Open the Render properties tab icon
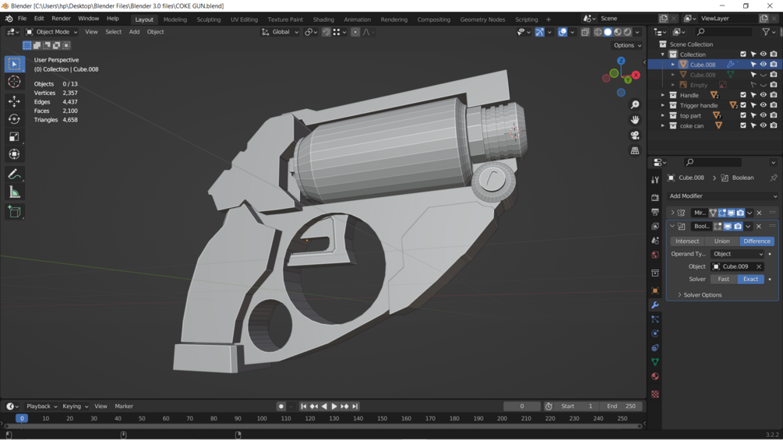Screen dimensions: 783x440 pos(655,198)
